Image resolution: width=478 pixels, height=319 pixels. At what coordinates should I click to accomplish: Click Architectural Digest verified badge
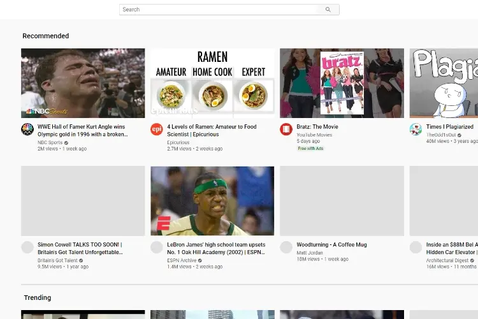point(472,260)
